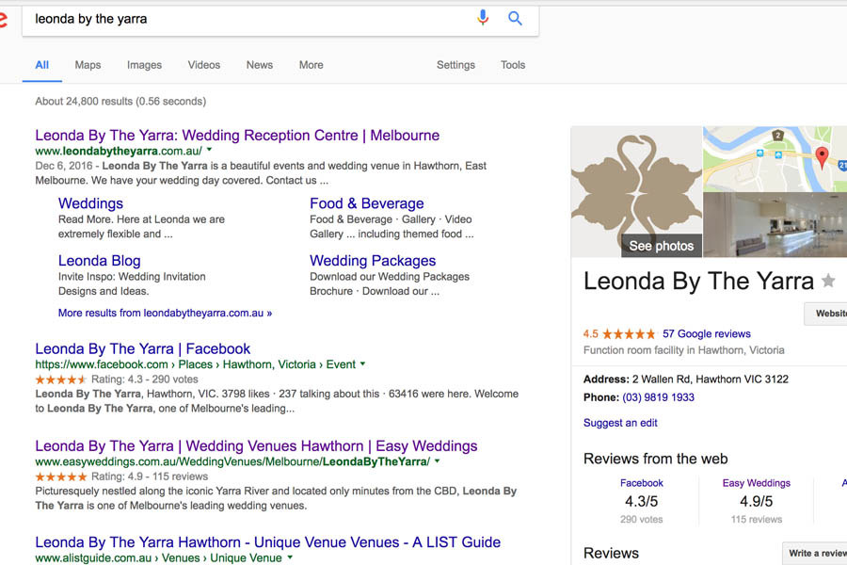Image resolution: width=847 pixels, height=565 pixels.
Task: Save Leonda By The Yarra with star icon
Action: click(828, 281)
